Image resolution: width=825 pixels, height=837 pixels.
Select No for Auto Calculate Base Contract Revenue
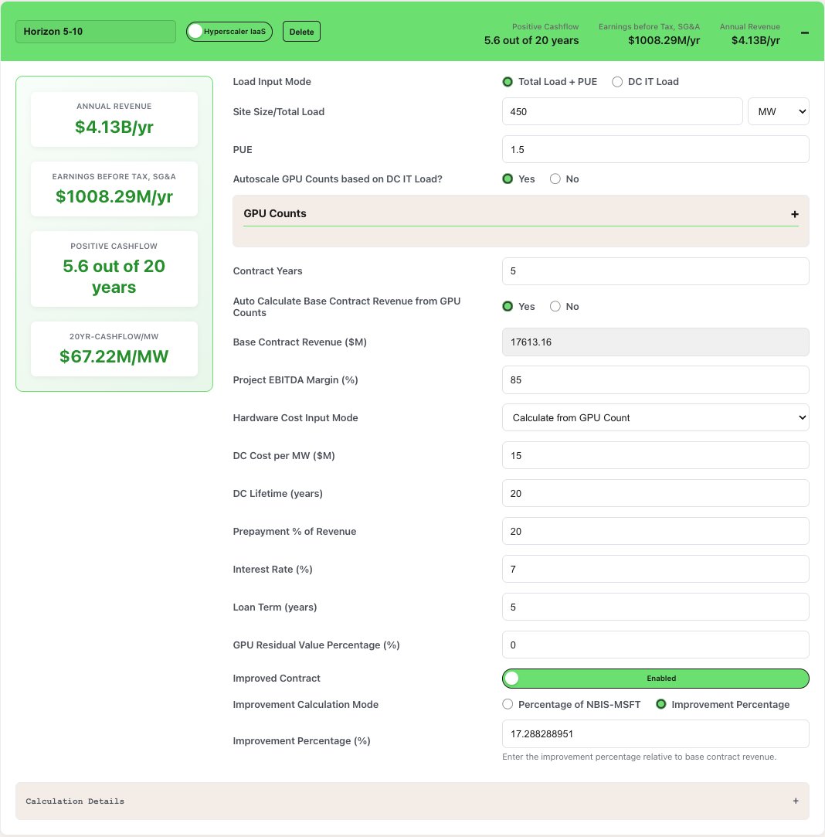pyautogui.click(x=555, y=306)
